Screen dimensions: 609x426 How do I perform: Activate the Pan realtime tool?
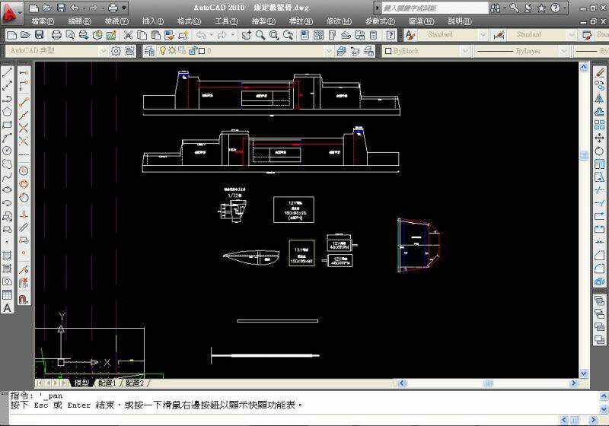click(247, 35)
